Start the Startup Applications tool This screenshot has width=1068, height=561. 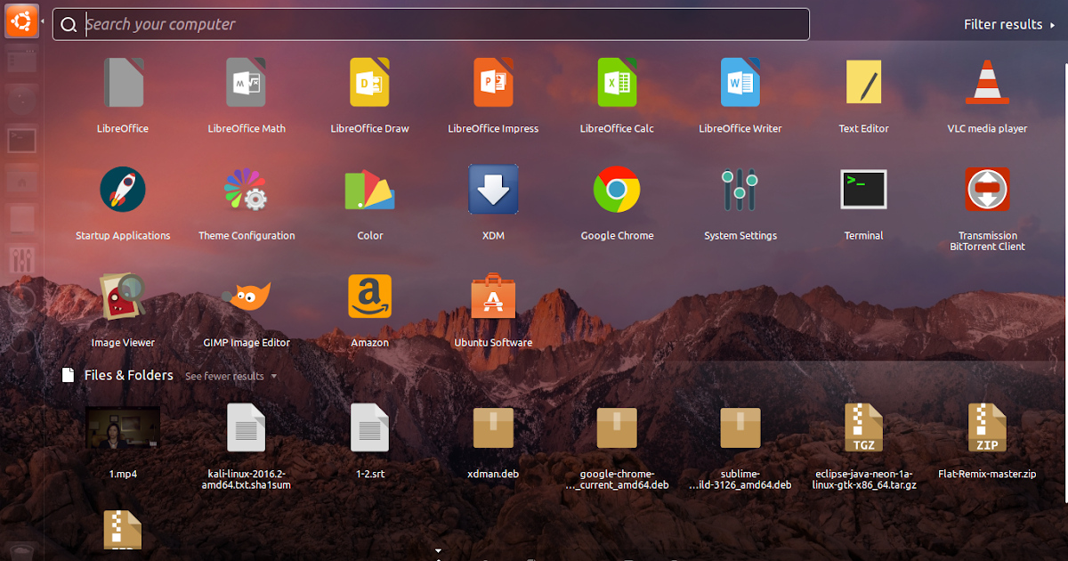[x=123, y=189]
